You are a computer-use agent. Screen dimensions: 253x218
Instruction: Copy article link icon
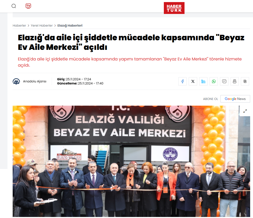point(245,81)
